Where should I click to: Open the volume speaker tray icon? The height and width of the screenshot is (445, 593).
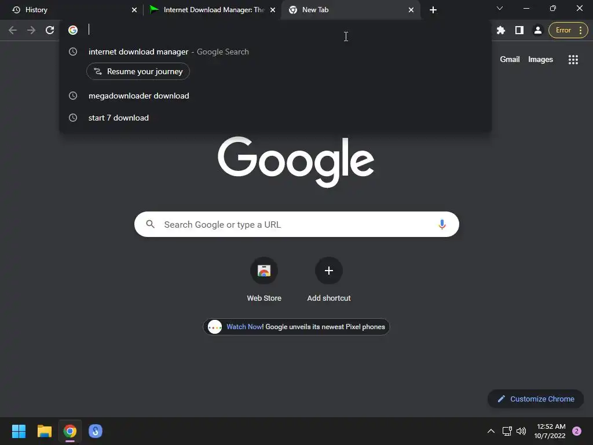pyautogui.click(x=521, y=431)
